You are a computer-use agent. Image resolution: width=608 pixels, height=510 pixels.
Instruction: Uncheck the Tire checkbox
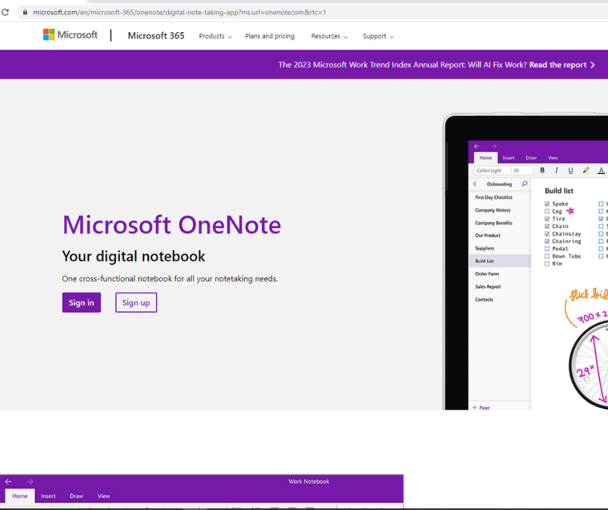pyautogui.click(x=547, y=219)
